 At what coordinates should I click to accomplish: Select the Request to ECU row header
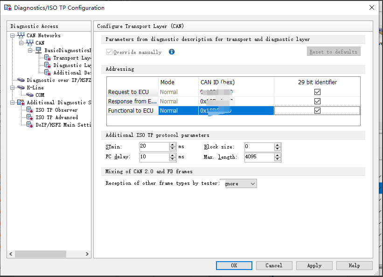[132, 92]
